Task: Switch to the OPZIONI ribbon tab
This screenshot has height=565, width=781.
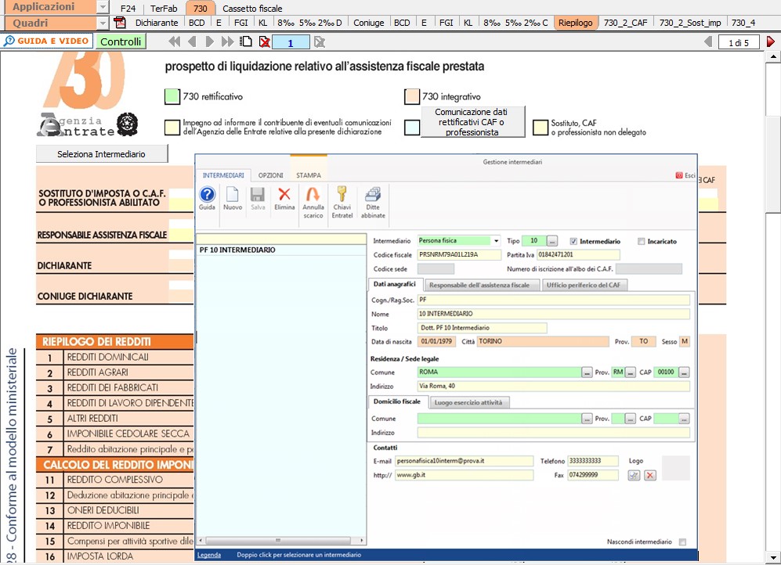Action: point(270,175)
